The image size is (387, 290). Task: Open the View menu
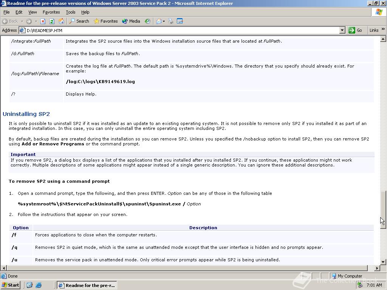pos(33,12)
